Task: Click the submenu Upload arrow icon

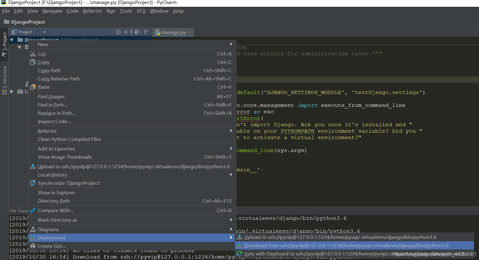Action: click(x=239, y=237)
